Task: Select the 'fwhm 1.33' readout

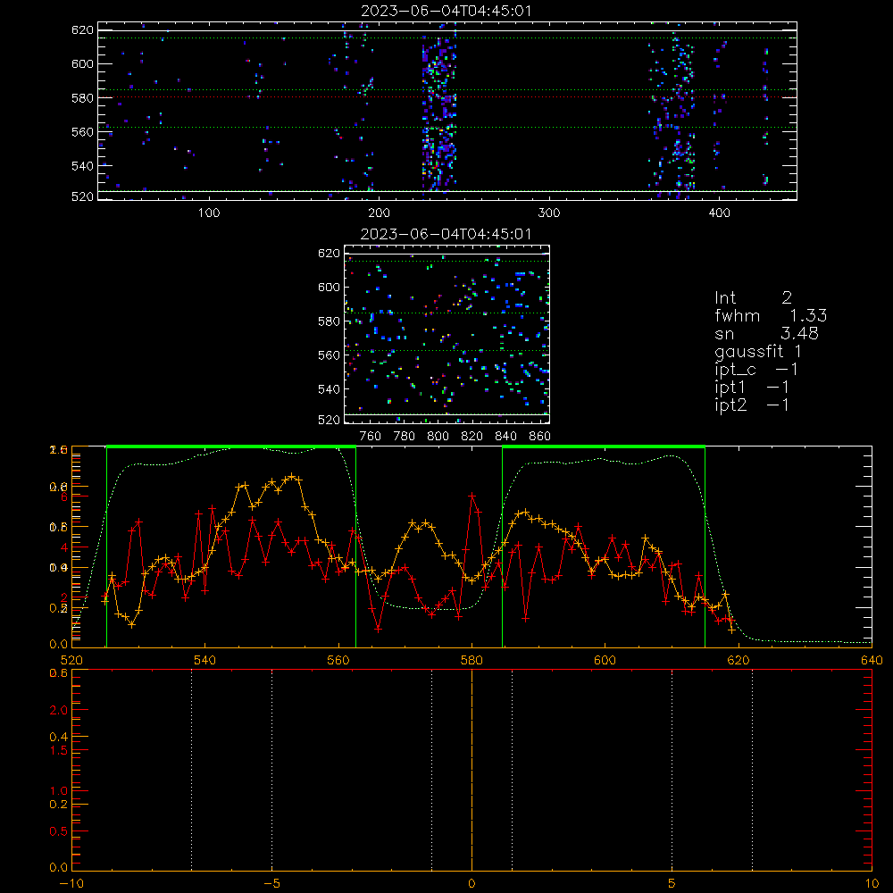Action: [x=771, y=315]
